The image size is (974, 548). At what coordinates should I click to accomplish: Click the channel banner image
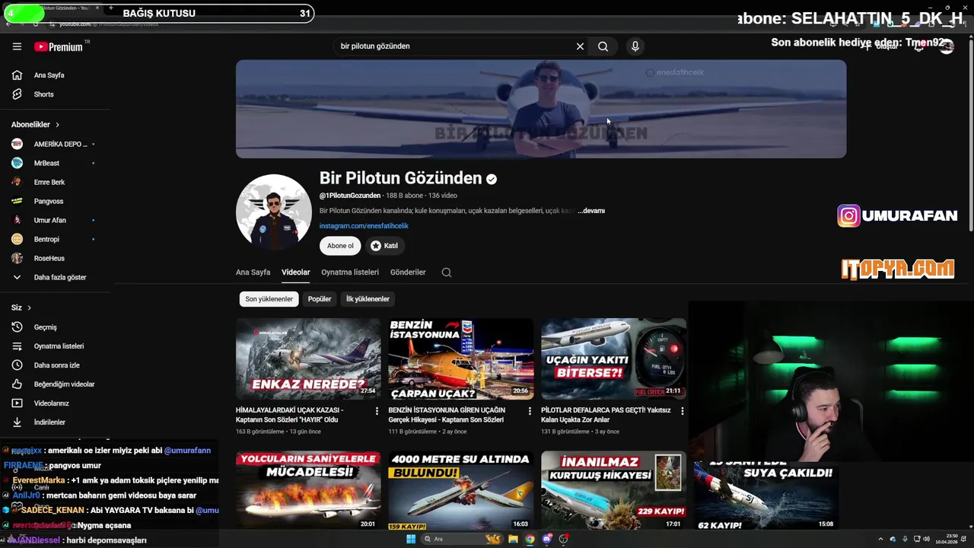click(541, 109)
